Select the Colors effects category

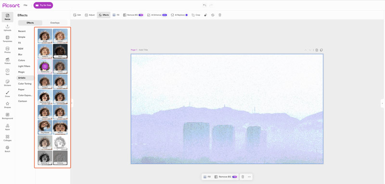[22, 60]
